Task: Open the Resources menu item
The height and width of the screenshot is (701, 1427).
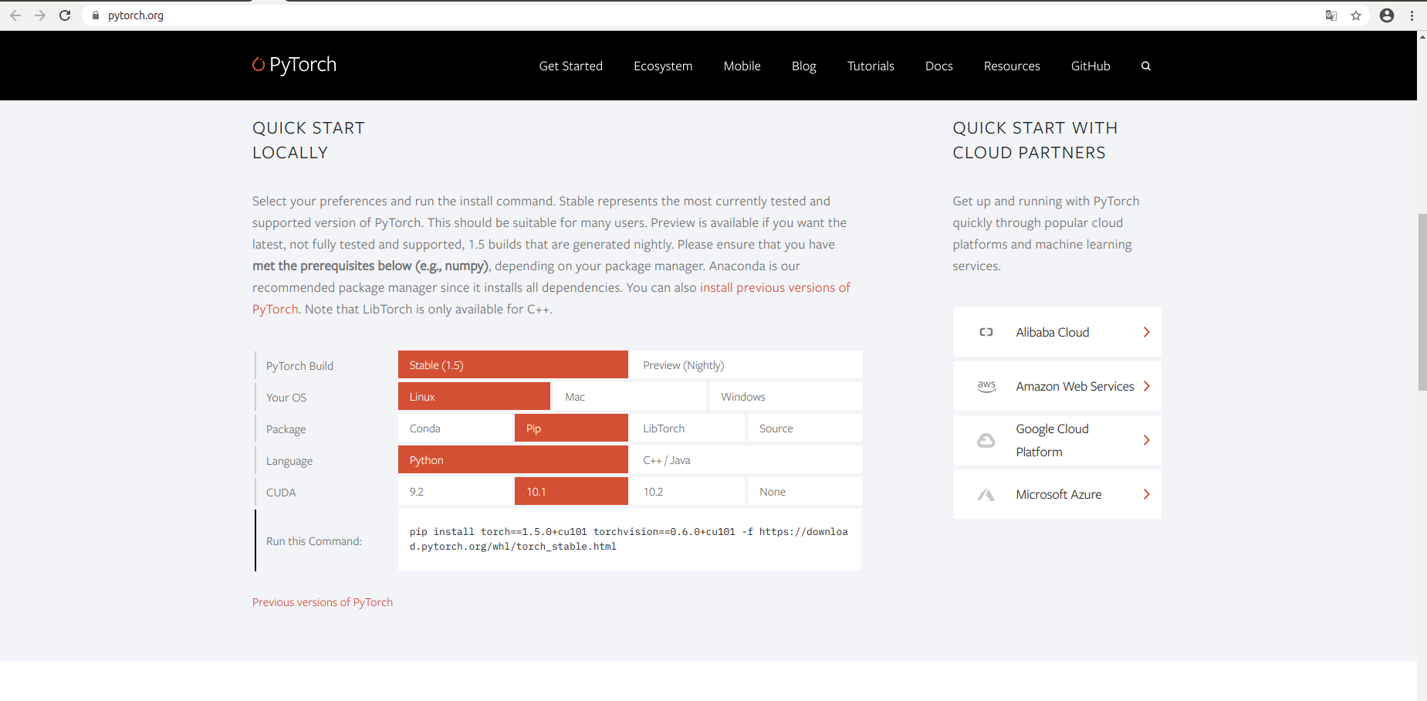Action: point(1012,66)
